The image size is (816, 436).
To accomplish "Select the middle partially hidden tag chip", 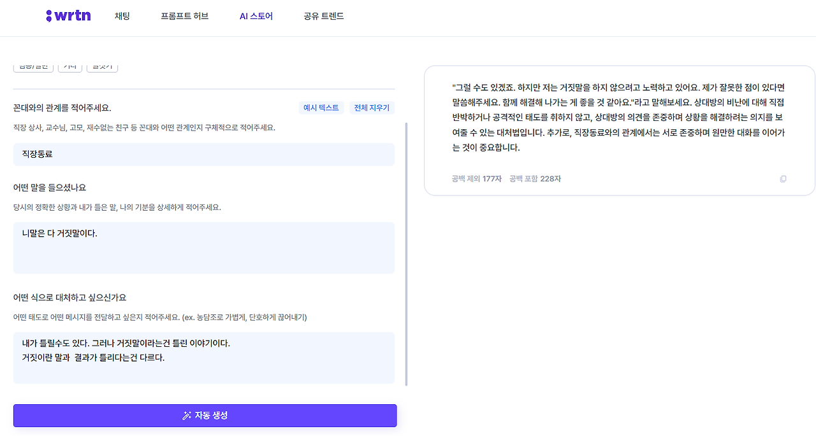I will (x=69, y=67).
